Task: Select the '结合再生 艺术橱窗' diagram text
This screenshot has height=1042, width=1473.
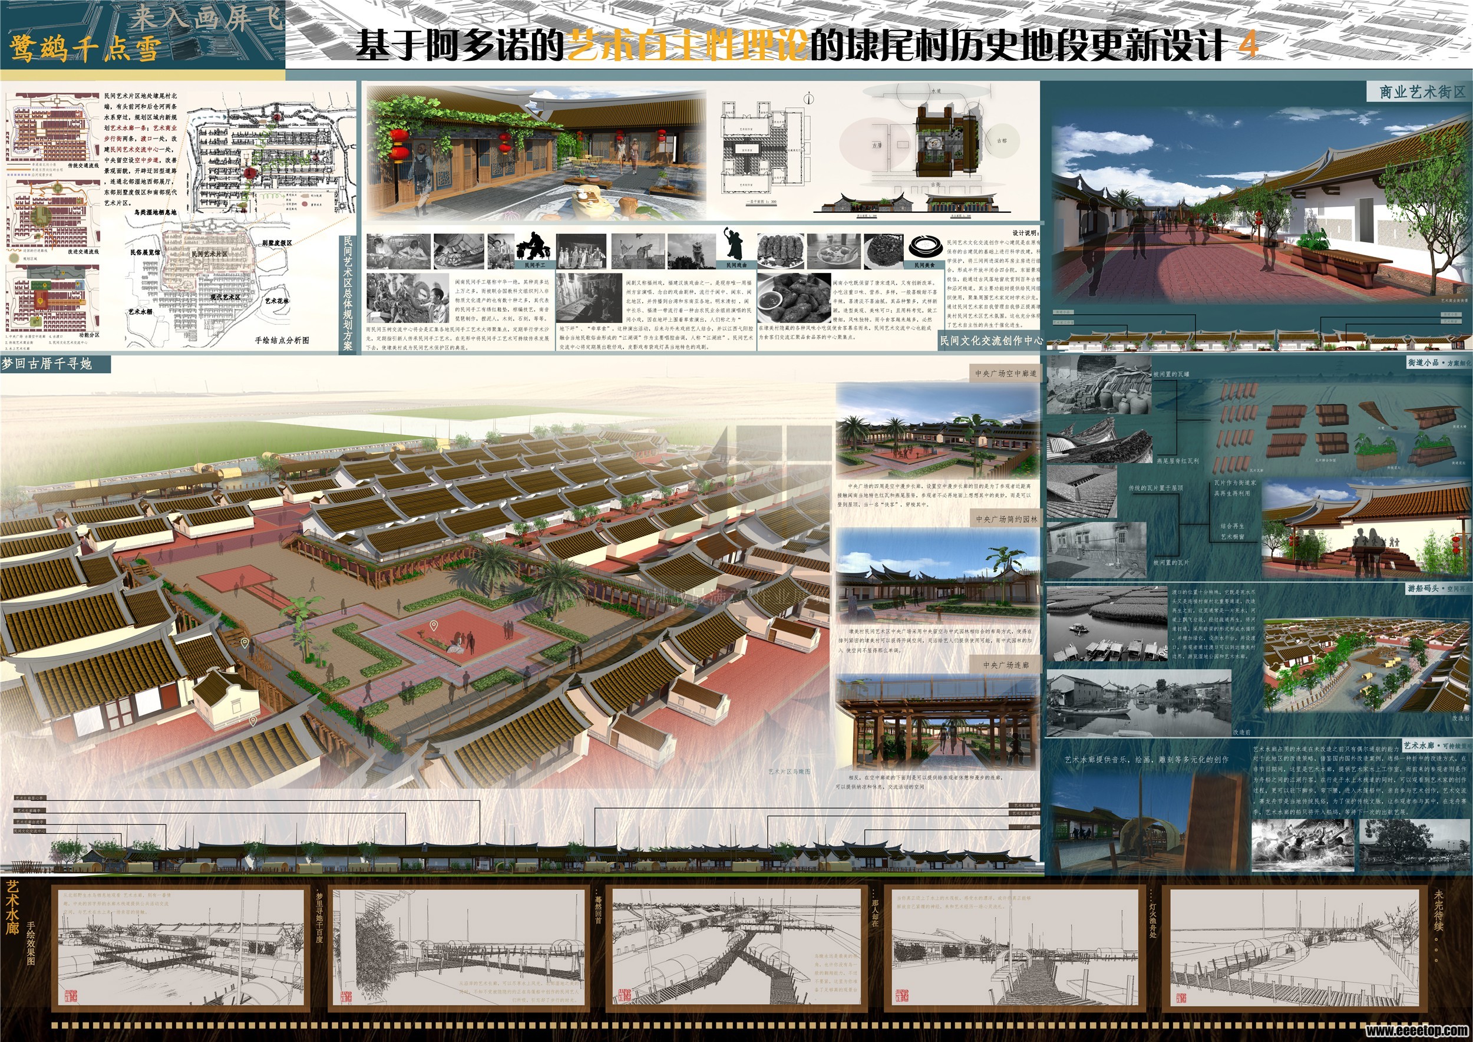Action: pyautogui.click(x=1232, y=531)
